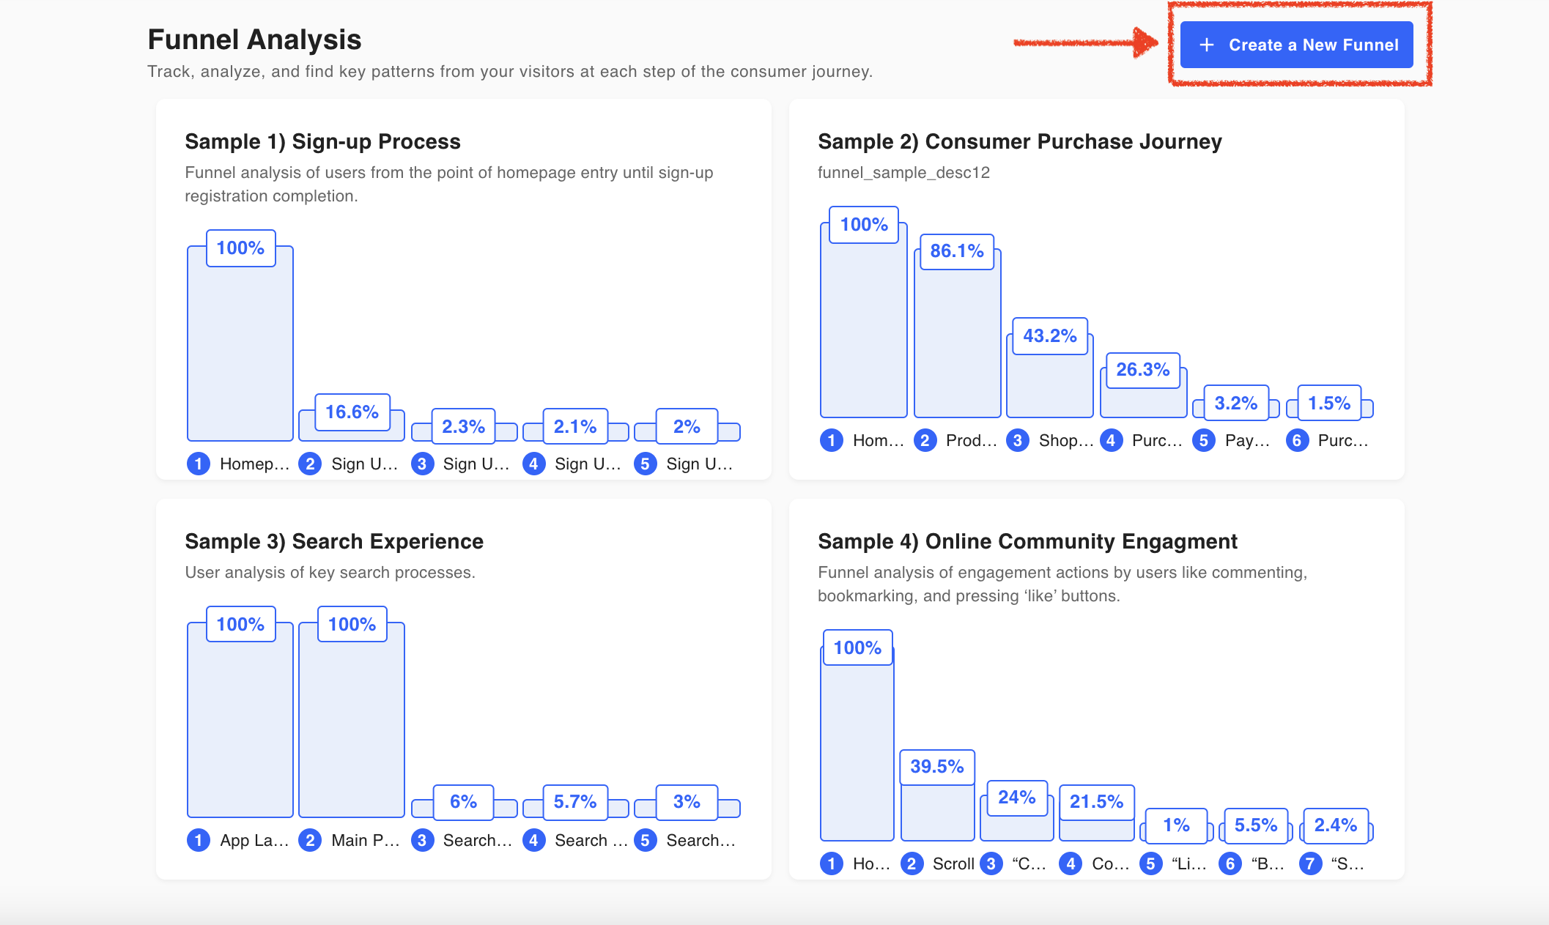Image resolution: width=1549 pixels, height=925 pixels.
Task: Click the 5.7% label in Search Experience
Action: coord(575,802)
